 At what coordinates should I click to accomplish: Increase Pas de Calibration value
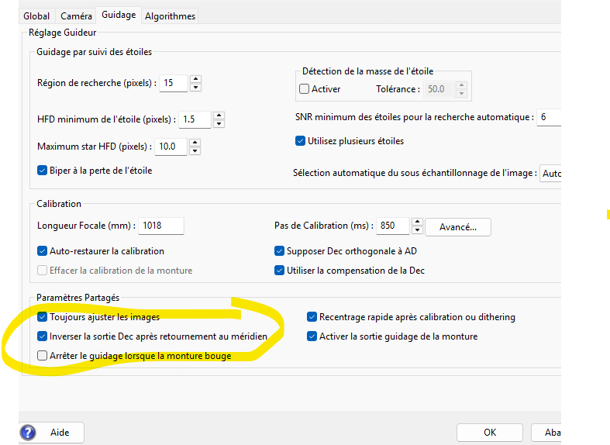(418, 222)
